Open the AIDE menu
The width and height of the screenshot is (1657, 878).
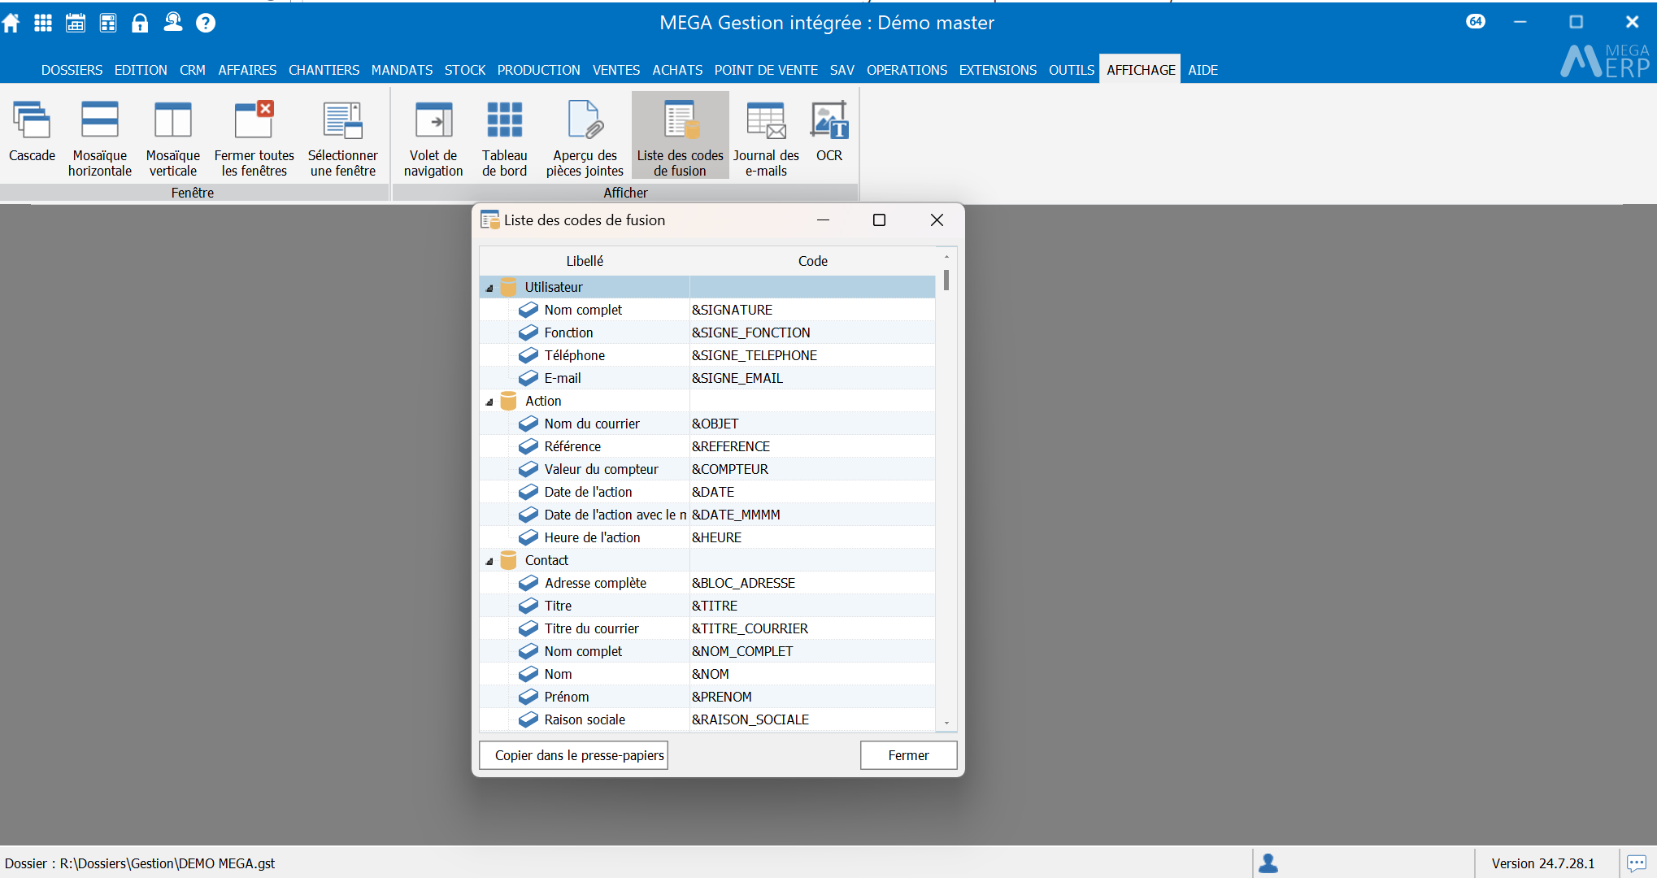coord(1203,70)
